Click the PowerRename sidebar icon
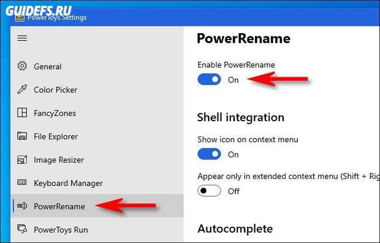 point(22,206)
